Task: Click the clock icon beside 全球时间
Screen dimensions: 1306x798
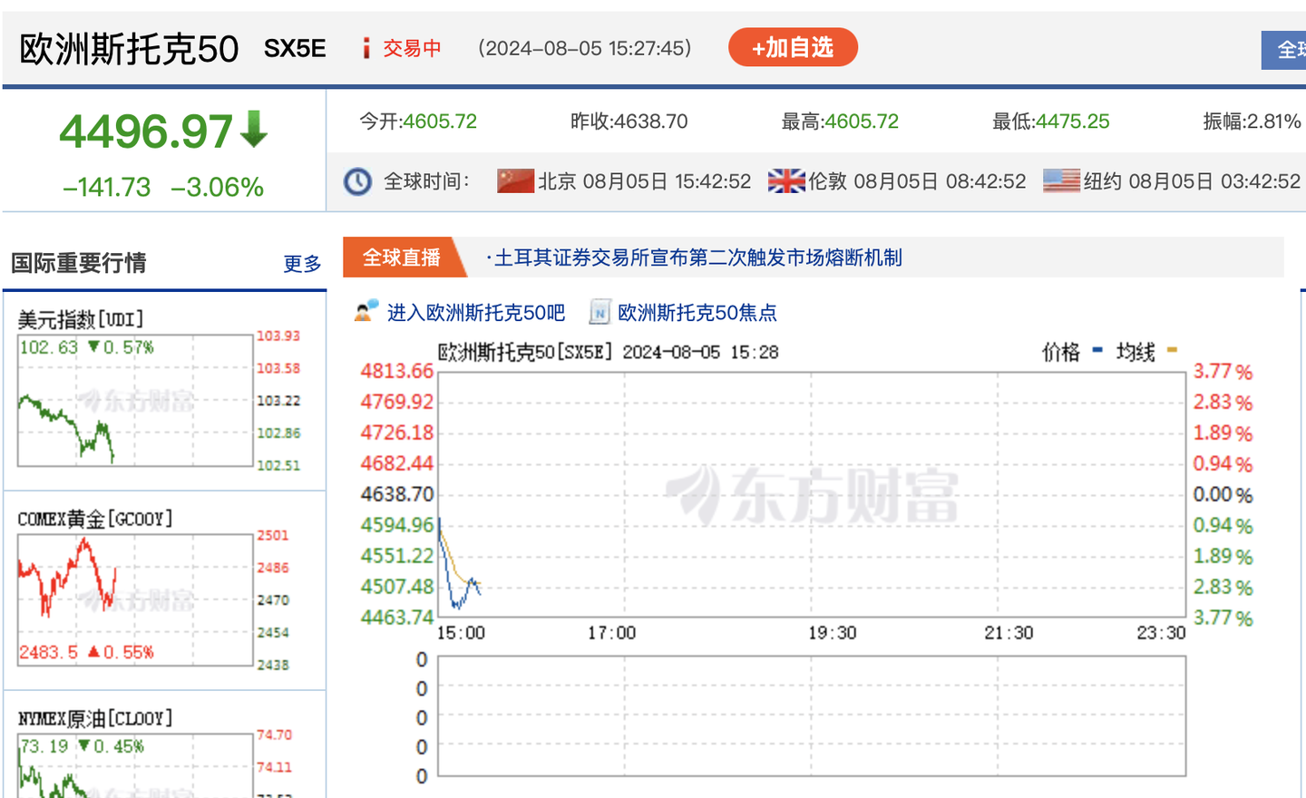Action: (357, 180)
